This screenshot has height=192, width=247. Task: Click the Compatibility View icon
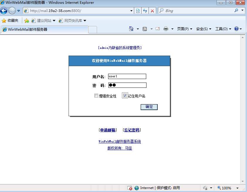point(138,11)
